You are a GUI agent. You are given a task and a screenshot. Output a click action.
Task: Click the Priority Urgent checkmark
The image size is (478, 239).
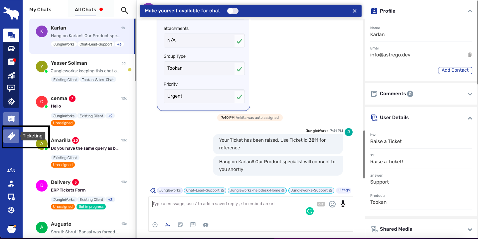coord(239,96)
